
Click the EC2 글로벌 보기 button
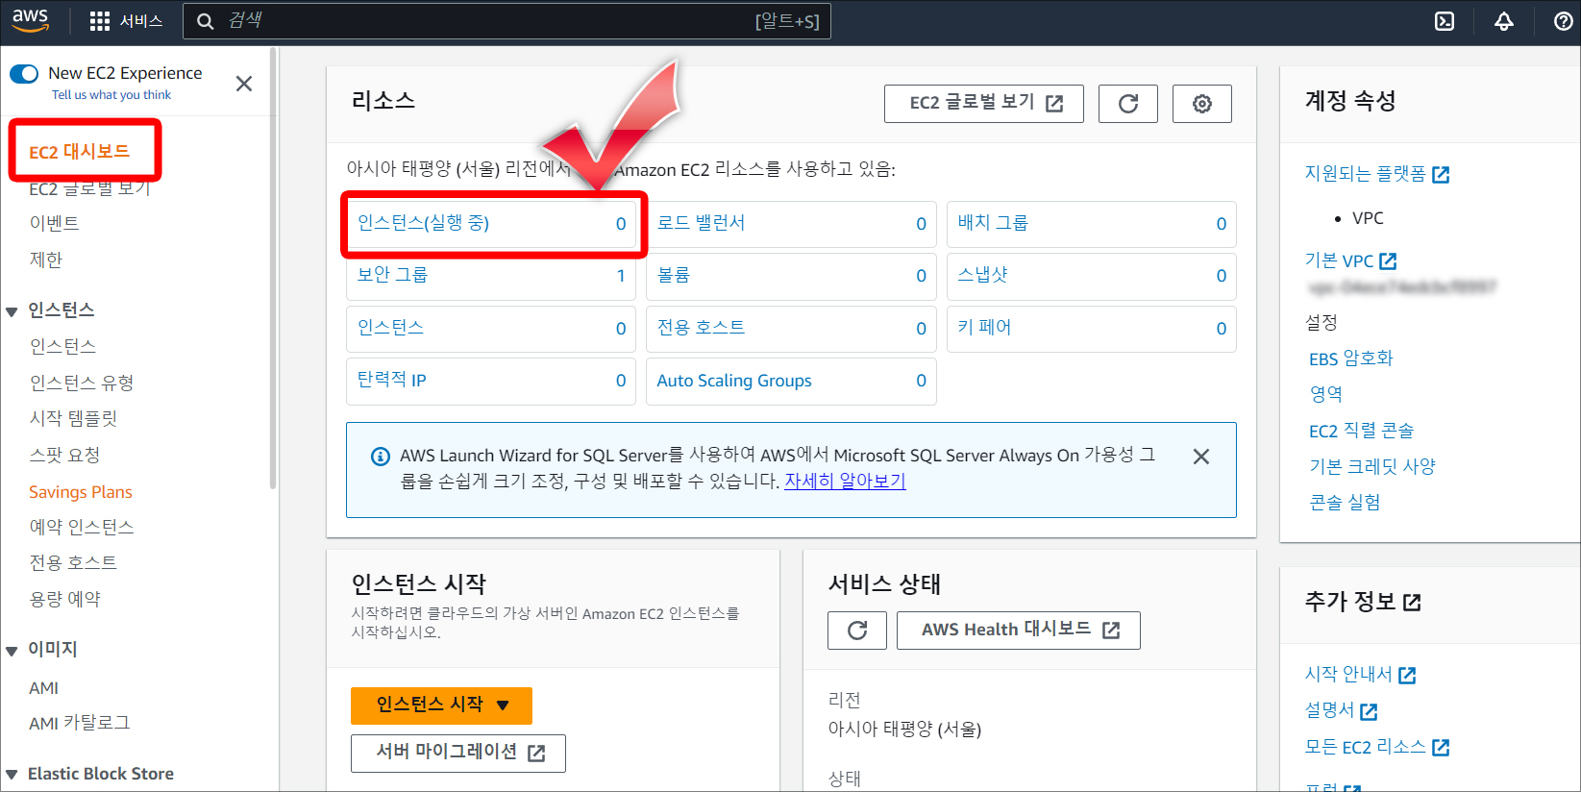[984, 104]
